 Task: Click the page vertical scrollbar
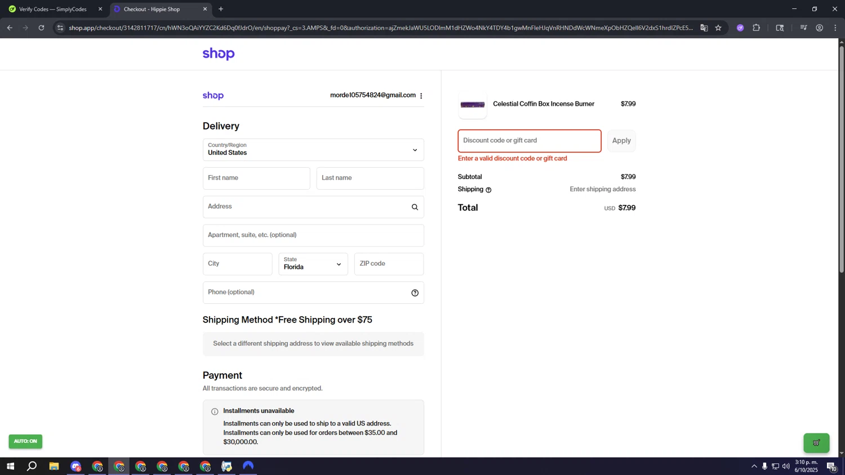[842, 160]
